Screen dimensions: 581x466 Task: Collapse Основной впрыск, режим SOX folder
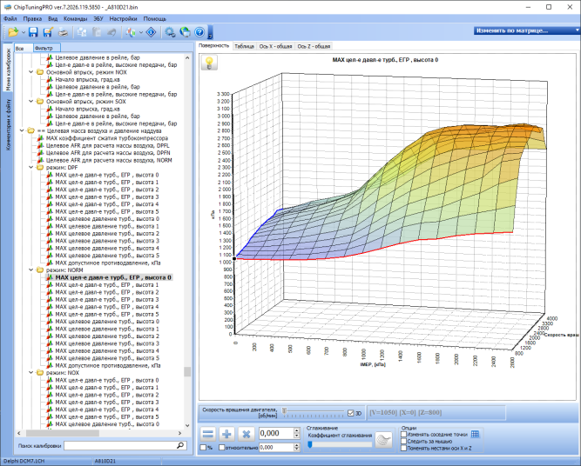[31, 102]
